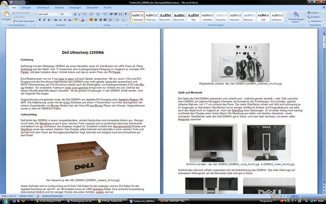Pick text highlight color yellow swatch
This screenshot has width=326, height=204.
tap(76, 20)
